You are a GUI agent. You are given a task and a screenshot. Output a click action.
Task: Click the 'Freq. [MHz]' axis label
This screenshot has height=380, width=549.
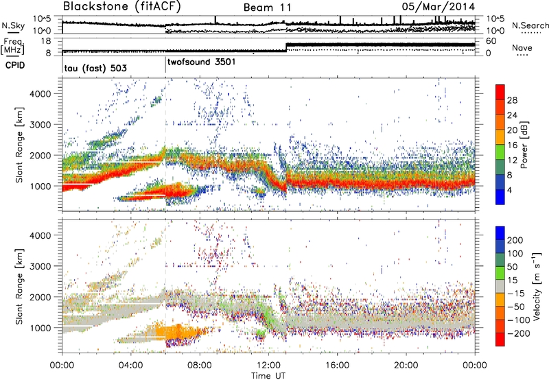pos(14,47)
